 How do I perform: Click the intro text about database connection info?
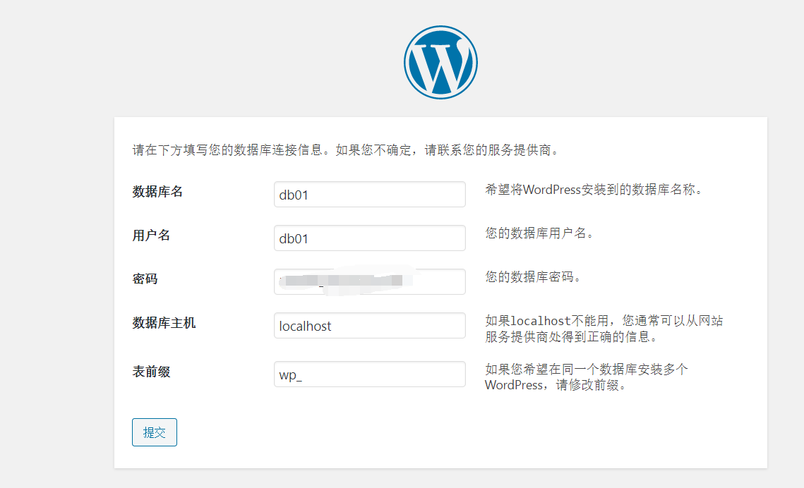click(346, 150)
